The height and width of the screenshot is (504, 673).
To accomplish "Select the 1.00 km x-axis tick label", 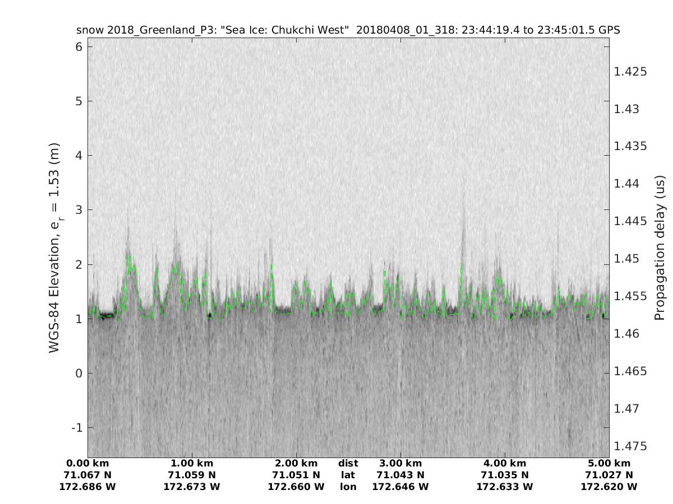I will pyautogui.click(x=192, y=463).
